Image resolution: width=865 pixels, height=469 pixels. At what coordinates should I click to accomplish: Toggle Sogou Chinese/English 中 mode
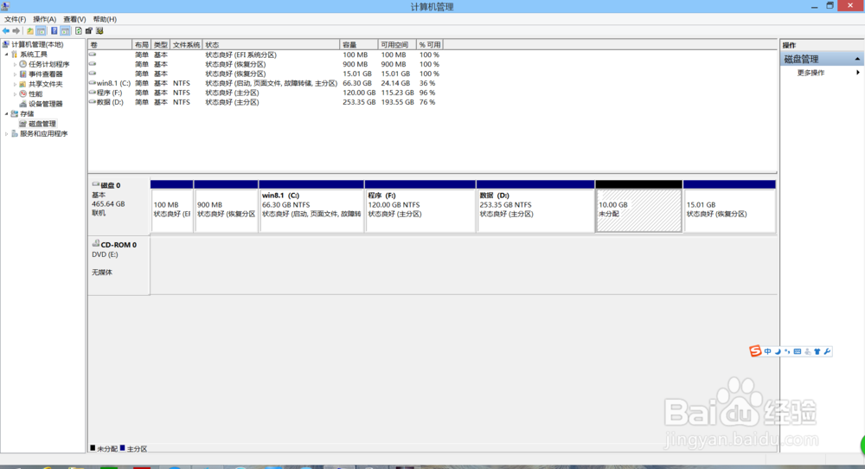[768, 351]
